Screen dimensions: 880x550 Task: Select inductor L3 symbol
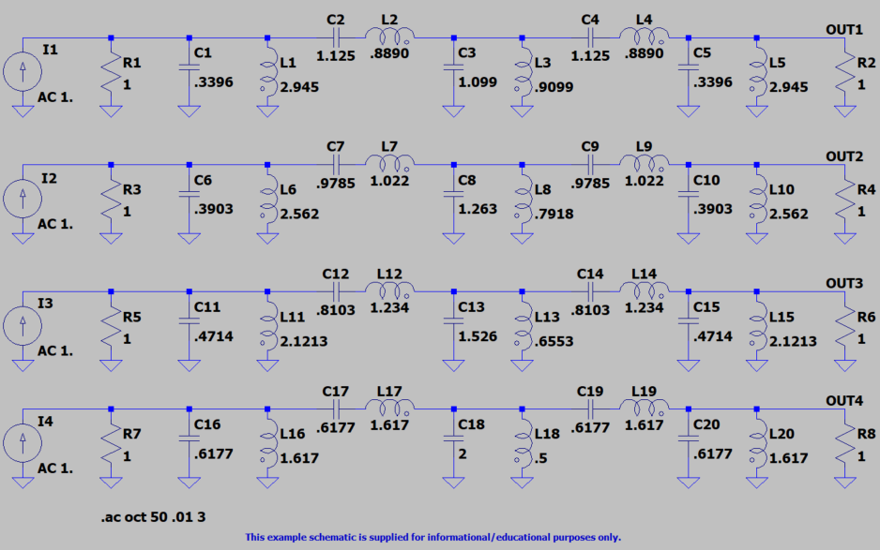point(522,72)
